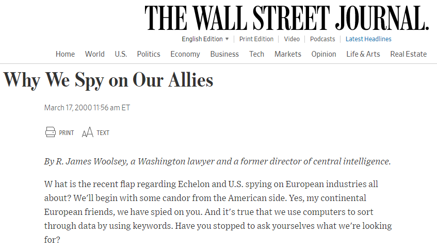Screen dimensions: 437x251
Task: Open the U.S. section
Action: pos(121,54)
